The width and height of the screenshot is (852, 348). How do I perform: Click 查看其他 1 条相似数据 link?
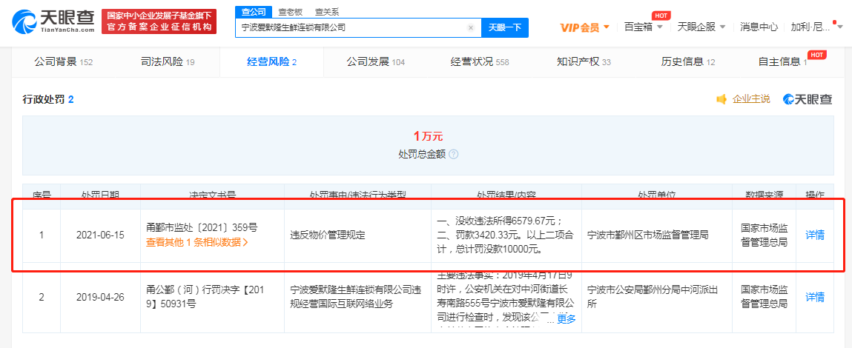(x=197, y=241)
